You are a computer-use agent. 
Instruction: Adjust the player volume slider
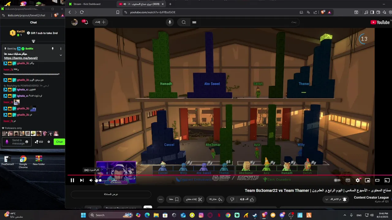click(x=99, y=180)
